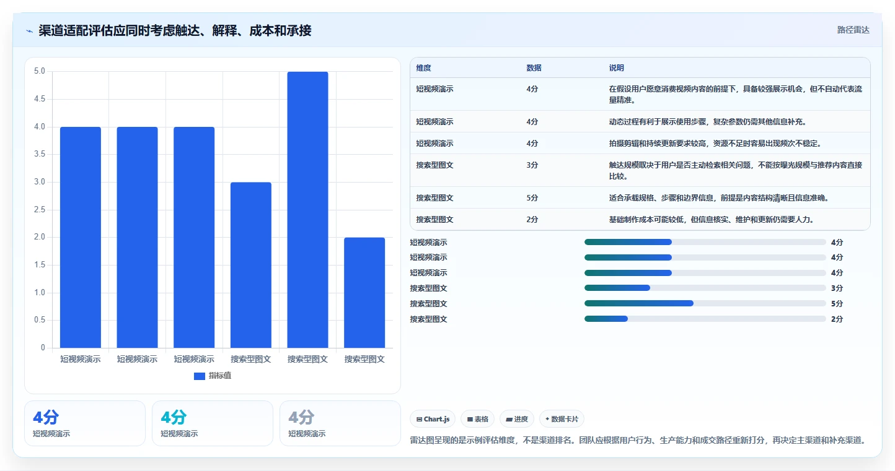The image size is (895, 471).
Task: Click the footer note starting 雷达图呈现的是
Action: pos(638,440)
